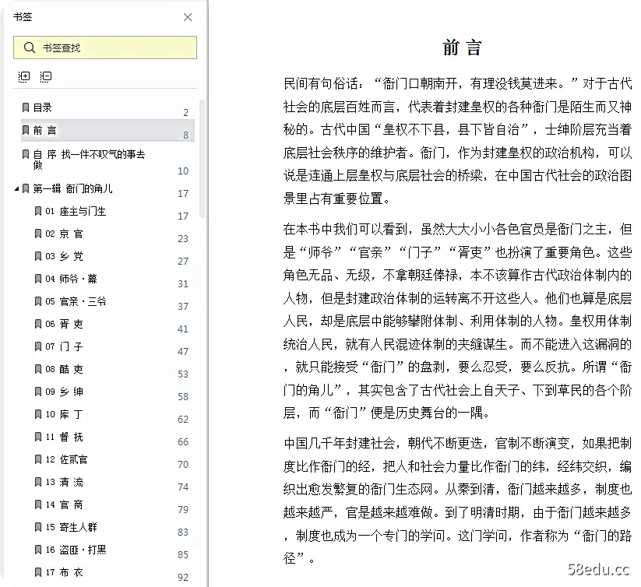Click bookmark flag icon beside 17 布 衣
Viewport: 641px width, 587px height.
click(x=38, y=572)
